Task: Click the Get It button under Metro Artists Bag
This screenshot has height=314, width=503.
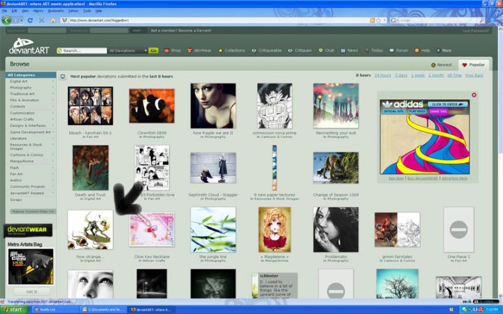Action: coord(32,292)
